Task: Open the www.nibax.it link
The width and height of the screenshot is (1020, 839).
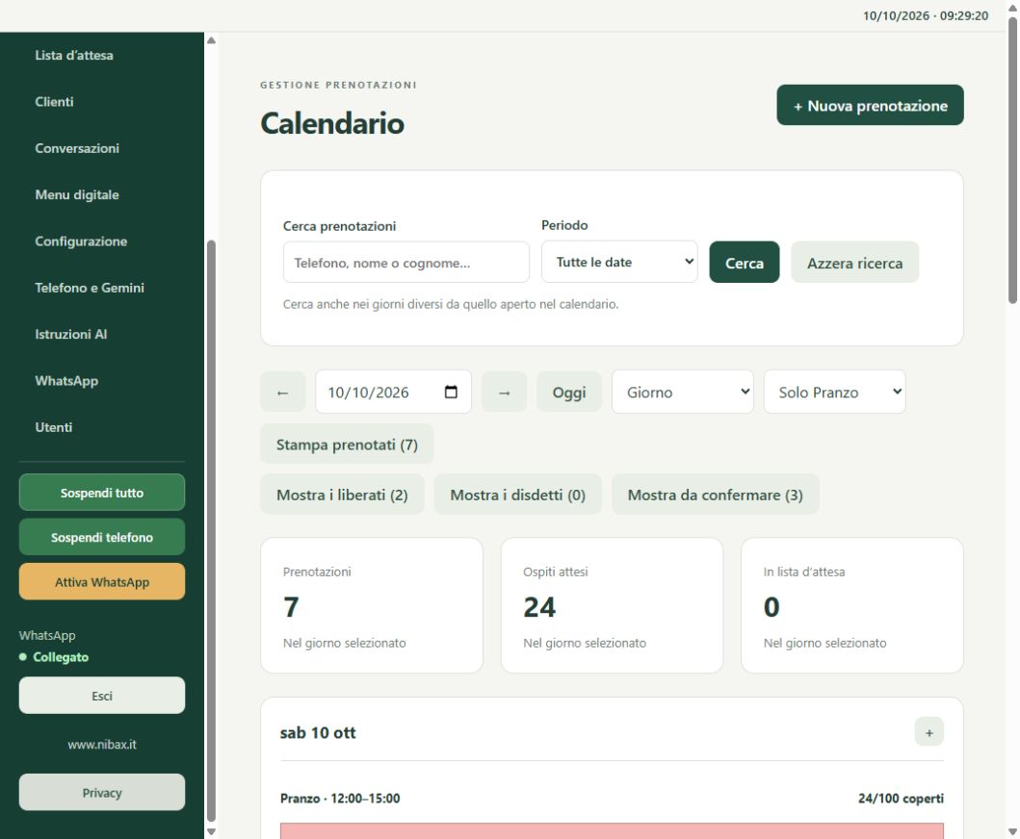Action: click(x=102, y=745)
